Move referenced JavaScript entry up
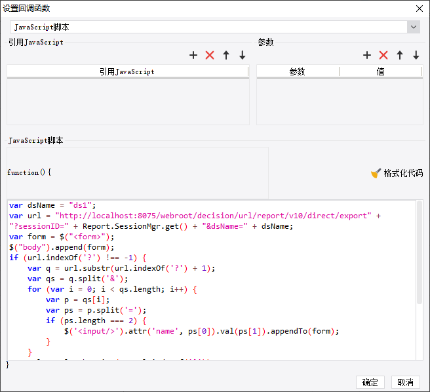The width and height of the screenshot is (430, 392). (x=226, y=55)
